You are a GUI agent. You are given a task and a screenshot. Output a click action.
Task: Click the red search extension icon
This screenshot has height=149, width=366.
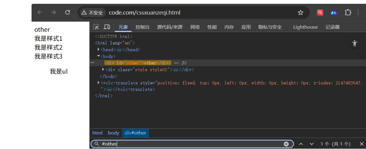tap(320, 12)
